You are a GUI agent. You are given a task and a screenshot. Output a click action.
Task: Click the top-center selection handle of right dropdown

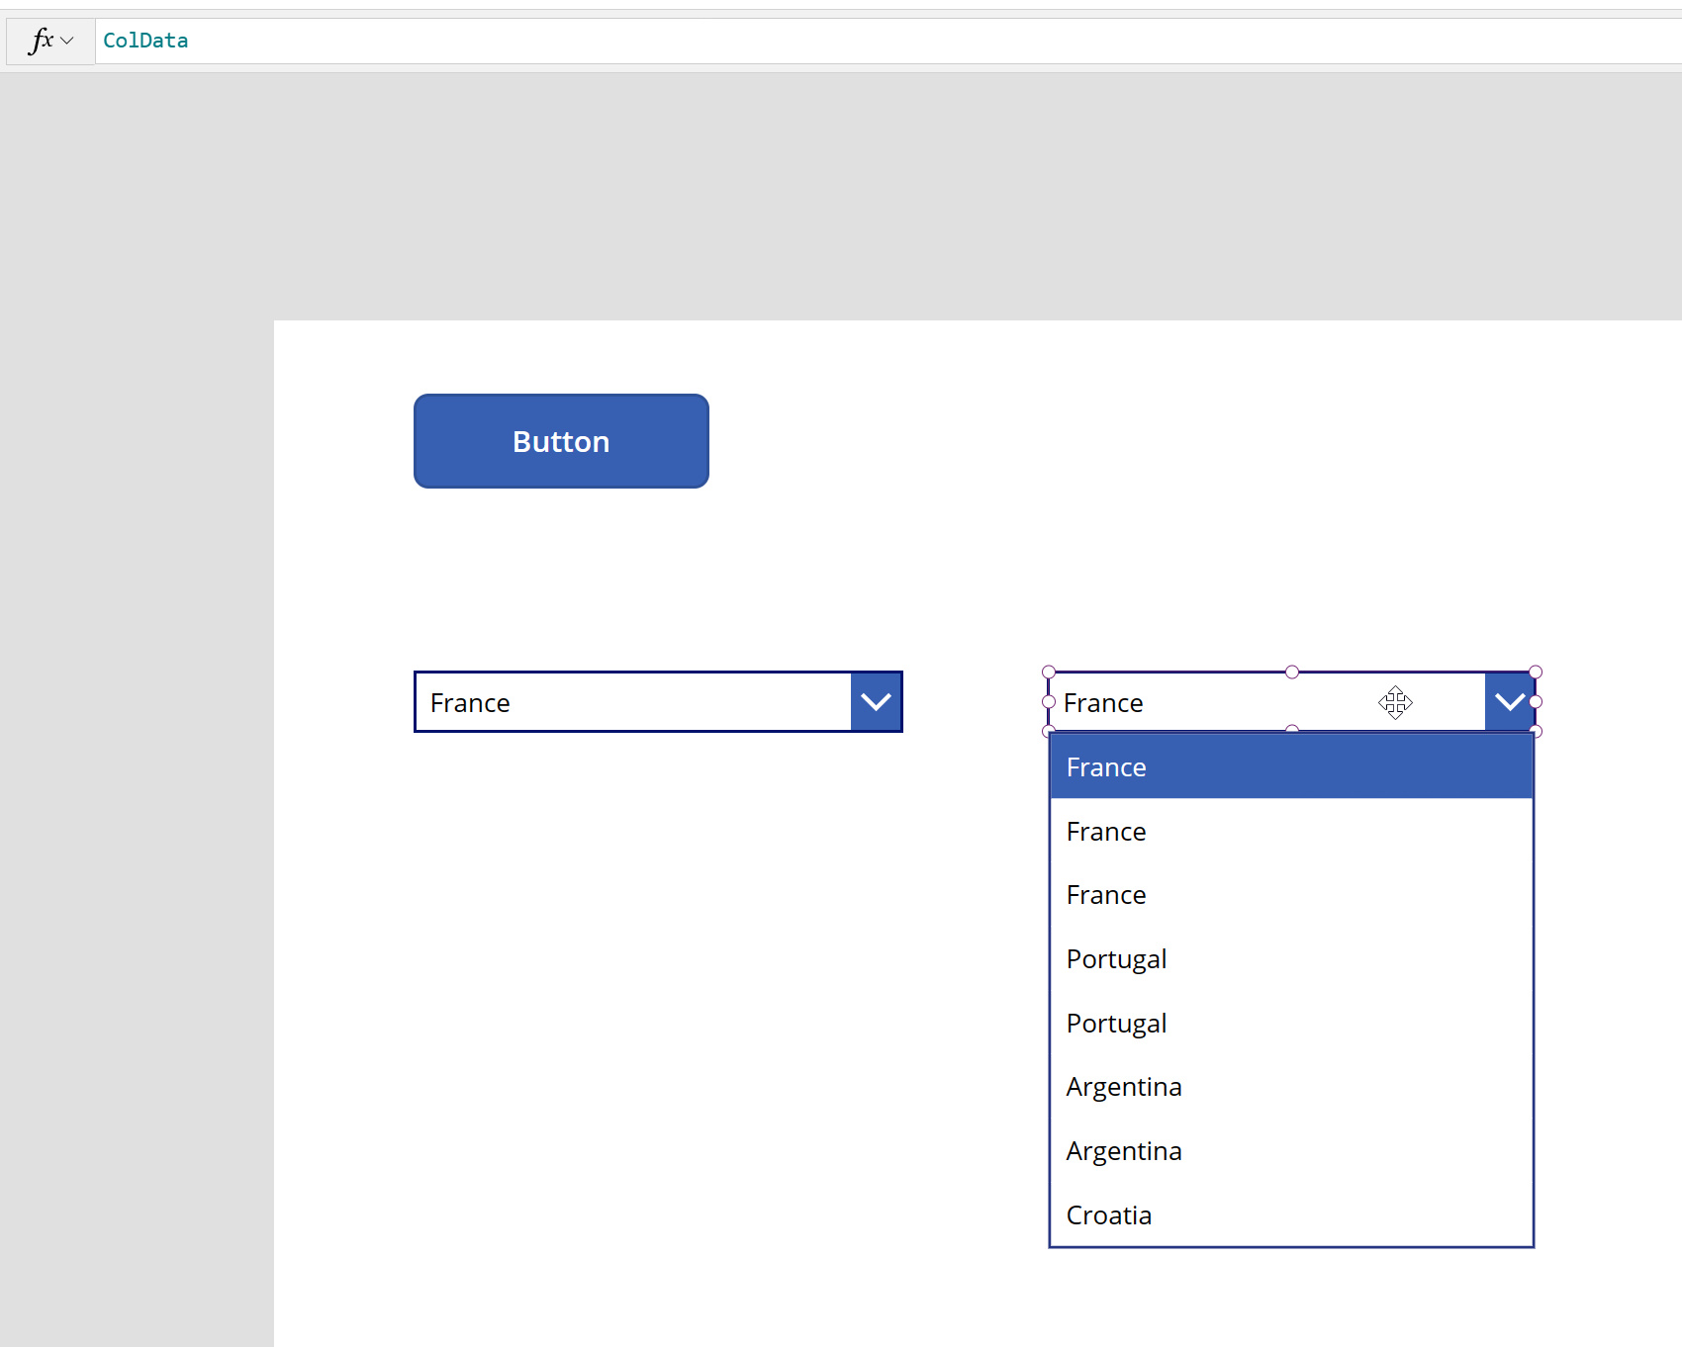[1291, 672]
